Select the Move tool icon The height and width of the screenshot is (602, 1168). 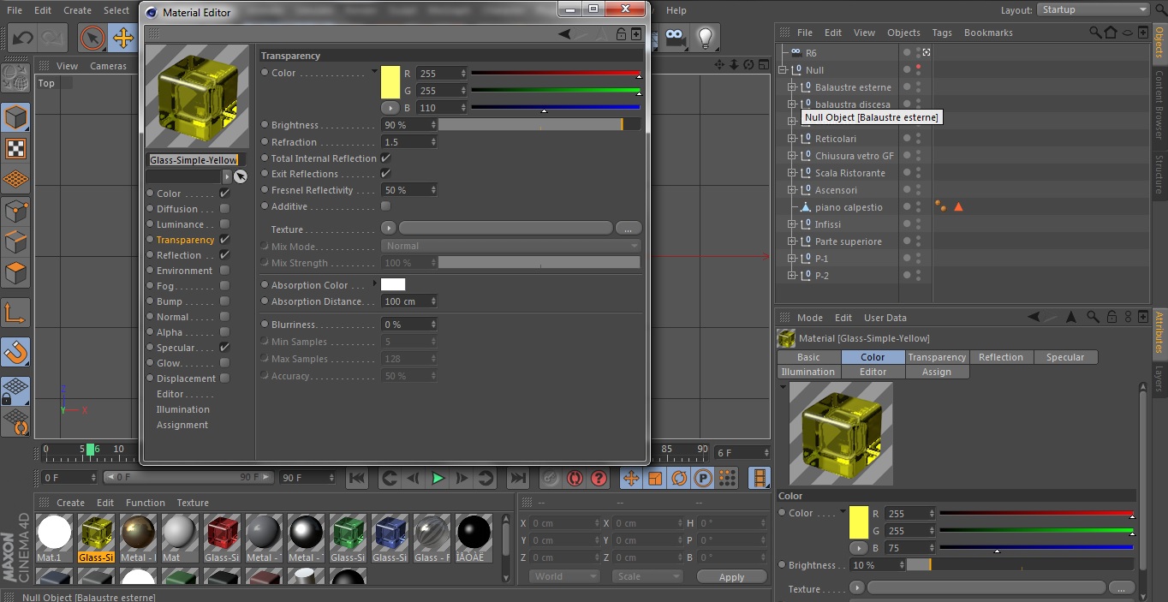click(x=123, y=38)
